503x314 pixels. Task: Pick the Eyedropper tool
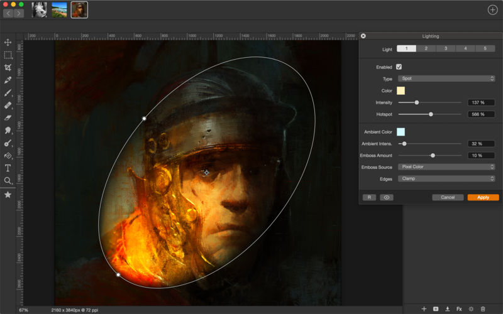point(8,80)
